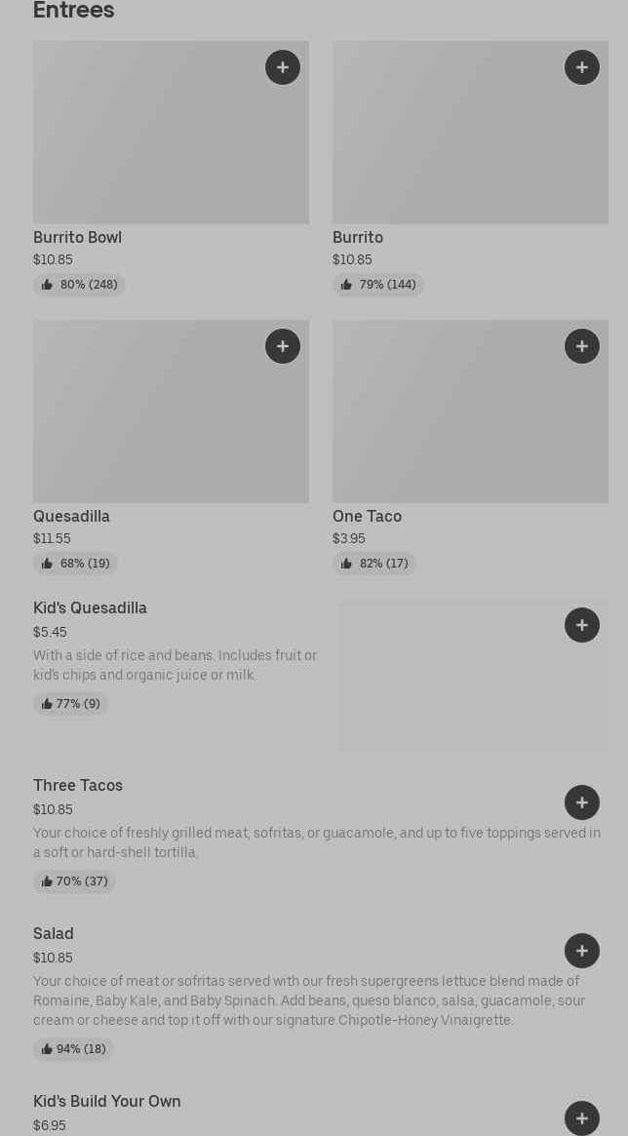Add Burrito Bowl to the order
Screen dimensions: 628x1136
coord(283,67)
